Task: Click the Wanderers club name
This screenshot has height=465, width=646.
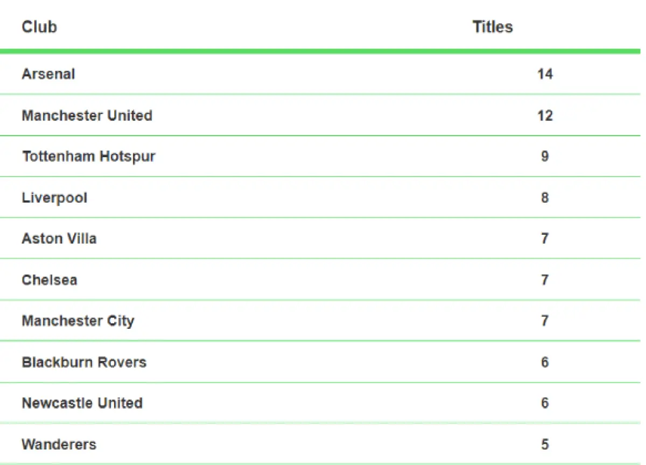Action: click(x=59, y=445)
